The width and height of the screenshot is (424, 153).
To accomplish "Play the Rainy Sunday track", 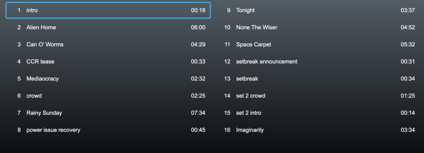I will tap(108, 113).
